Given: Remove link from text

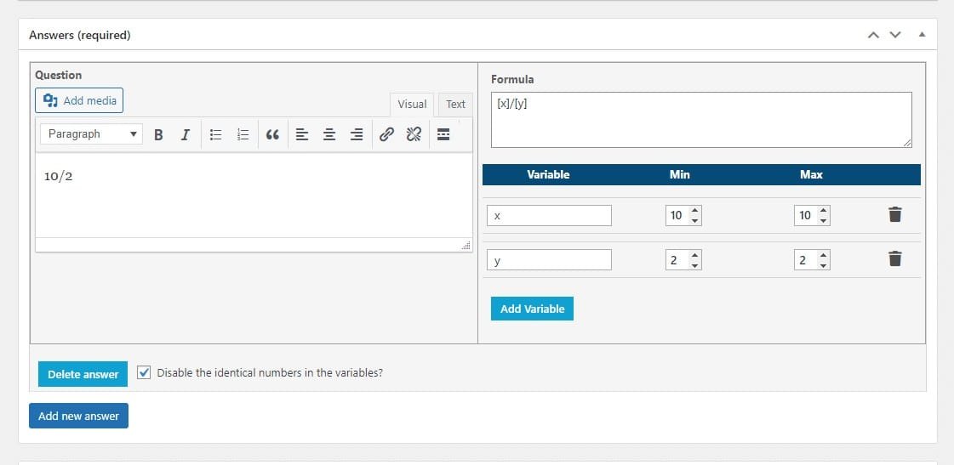Looking at the screenshot, I should coord(414,134).
